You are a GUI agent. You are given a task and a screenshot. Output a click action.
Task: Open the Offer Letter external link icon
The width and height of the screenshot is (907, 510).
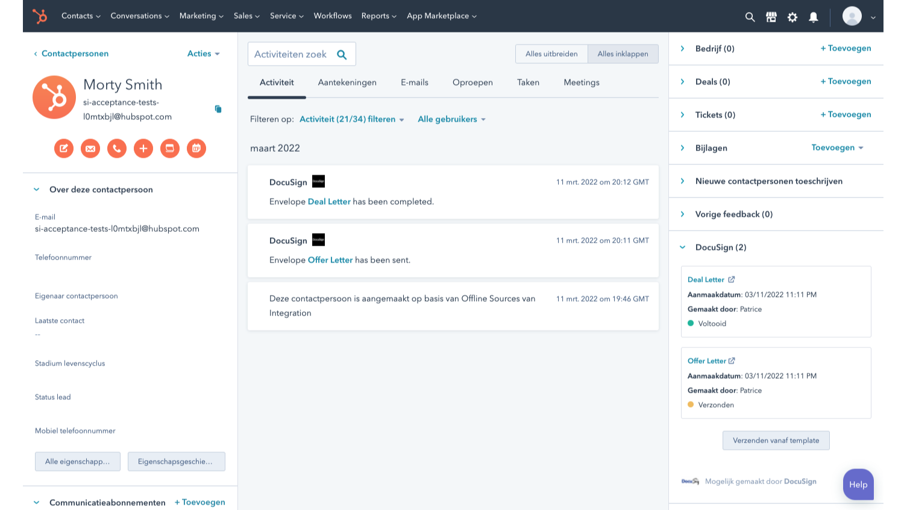click(x=732, y=361)
